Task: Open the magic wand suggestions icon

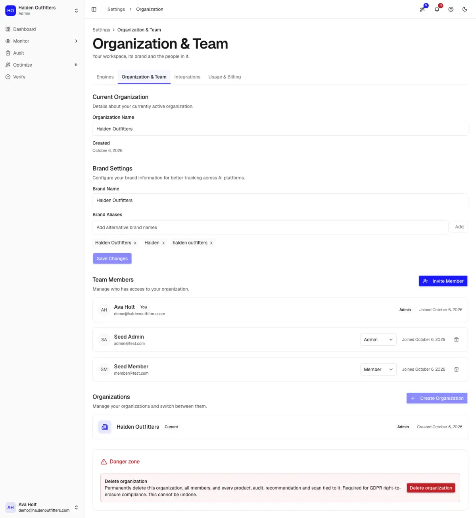Action: pos(423,9)
